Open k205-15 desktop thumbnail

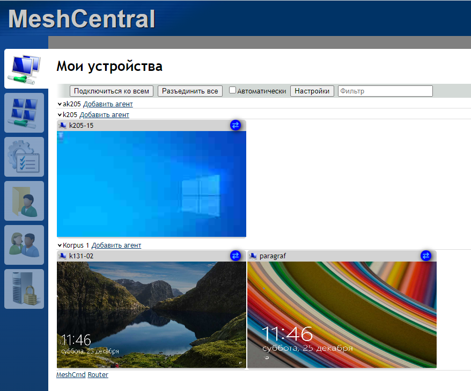click(x=151, y=184)
